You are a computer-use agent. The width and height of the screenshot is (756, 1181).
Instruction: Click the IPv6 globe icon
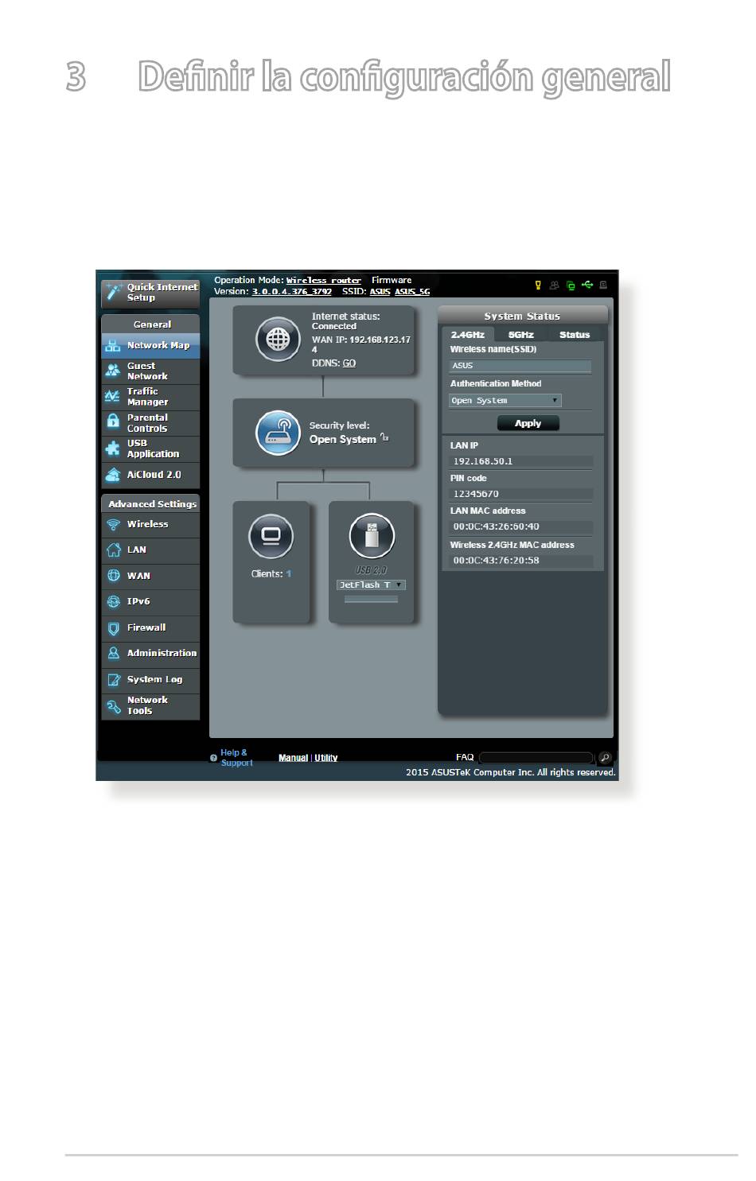tap(114, 602)
